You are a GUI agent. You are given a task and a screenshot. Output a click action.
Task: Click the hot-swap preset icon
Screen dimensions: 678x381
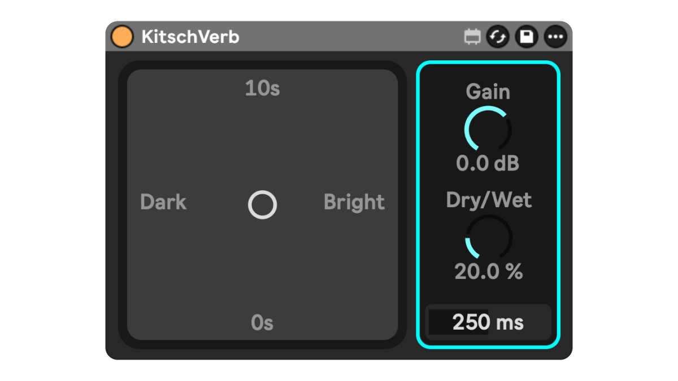(498, 36)
